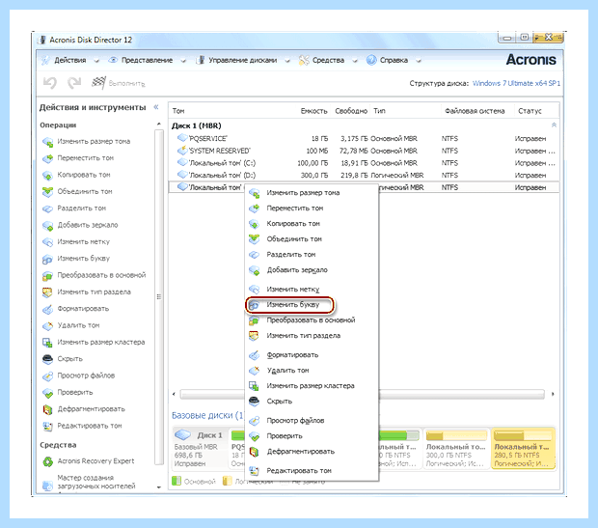Viewport: 598px width, 528px height.
Task: Choose 'Редактировать том' in context menu
Action: (x=312, y=471)
